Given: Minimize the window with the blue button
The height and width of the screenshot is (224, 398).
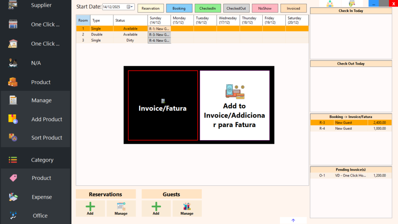Looking at the screenshot, I should [374, 3].
